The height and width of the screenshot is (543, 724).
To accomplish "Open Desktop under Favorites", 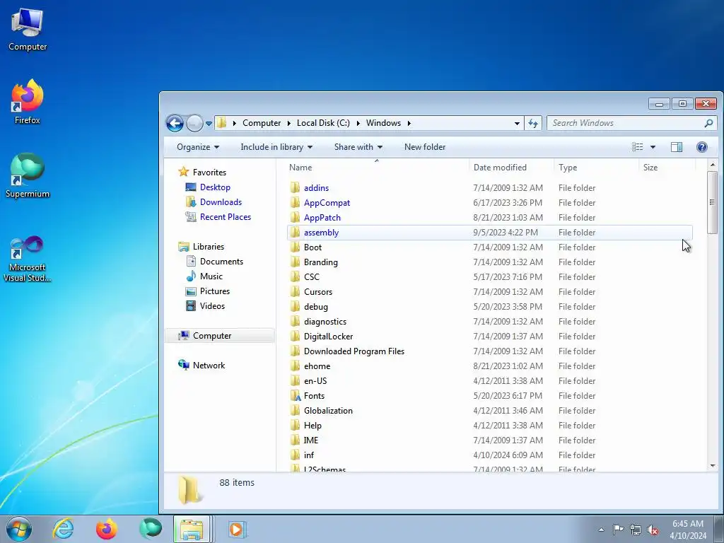I will click(215, 187).
